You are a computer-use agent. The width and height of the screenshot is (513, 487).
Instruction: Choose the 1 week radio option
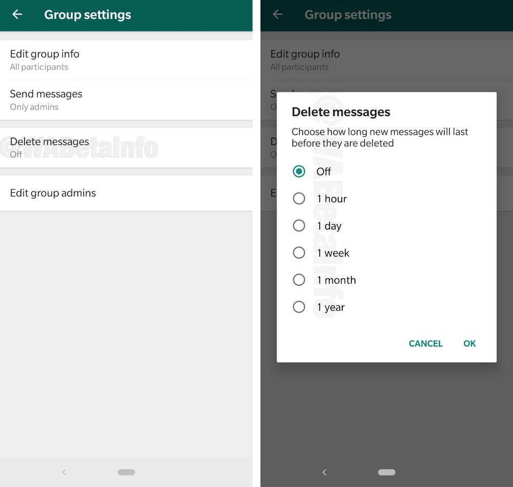(299, 253)
